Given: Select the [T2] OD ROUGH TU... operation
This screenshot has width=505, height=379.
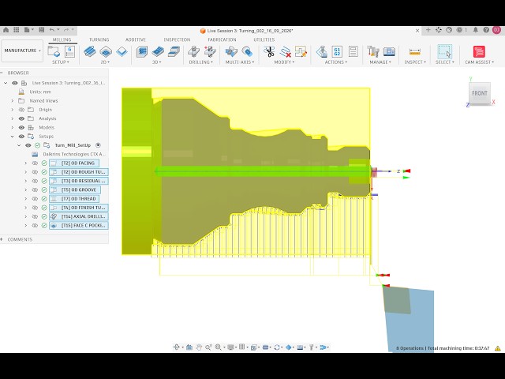Looking at the screenshot, I should (79, 172).
